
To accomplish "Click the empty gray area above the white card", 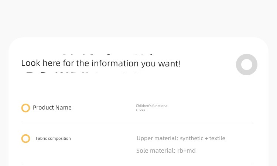I will click(138, 18).
